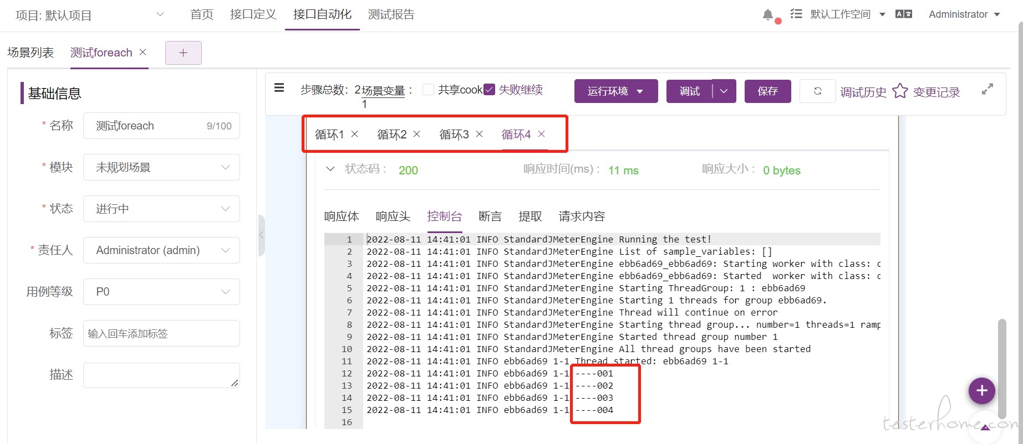
Task: Click console log line 12 with ----001
Action: tap(490, 374)
